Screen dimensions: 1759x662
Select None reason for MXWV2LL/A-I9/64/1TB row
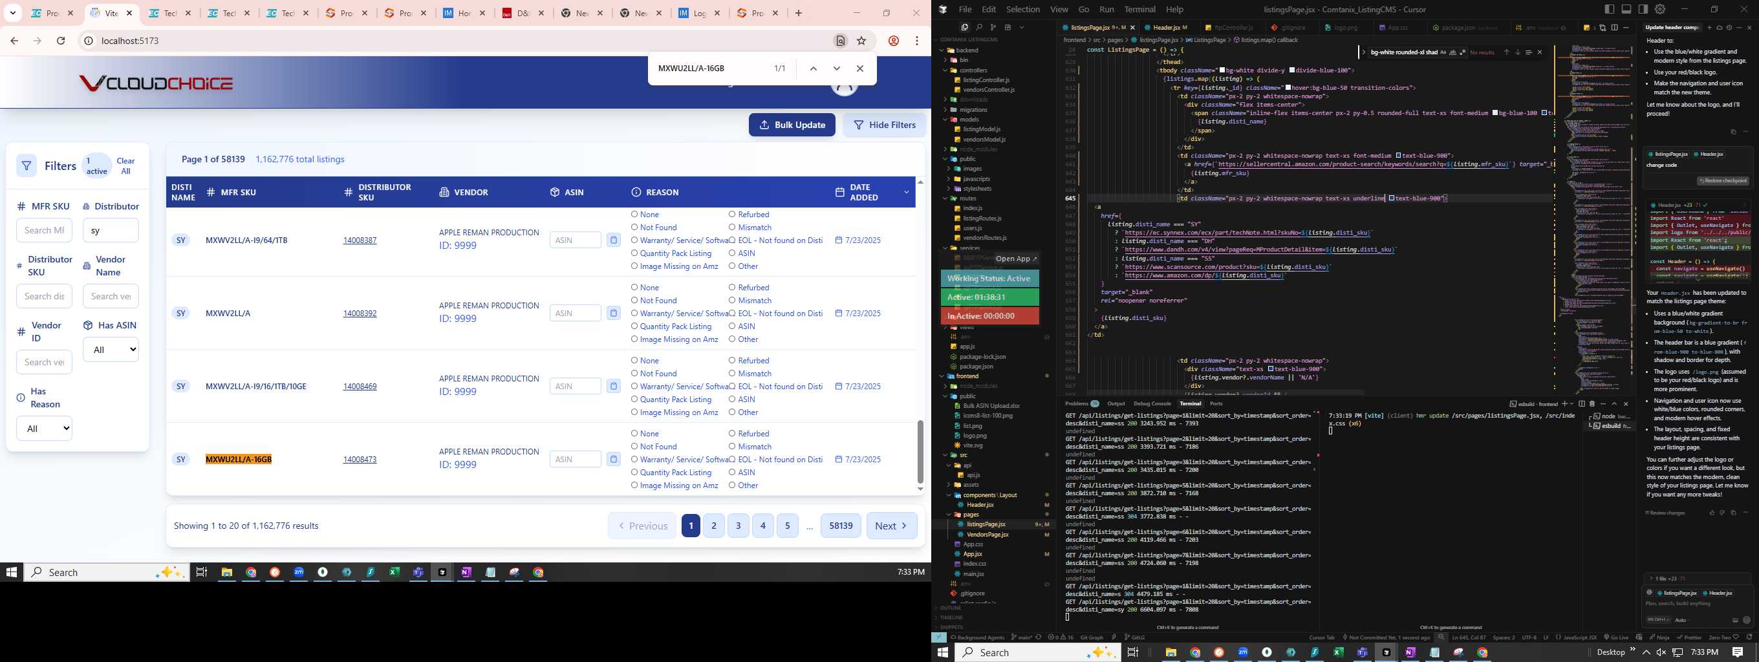tap(634, 214)
